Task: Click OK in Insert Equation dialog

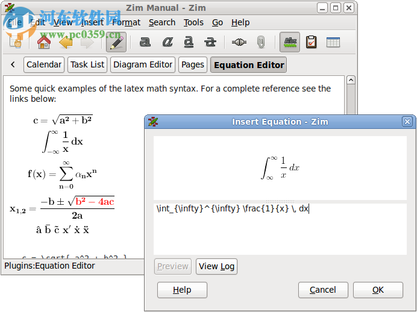Action: click(x=378, y=290)
